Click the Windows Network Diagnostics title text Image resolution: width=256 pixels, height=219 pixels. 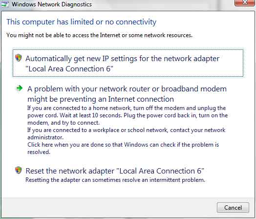(x=52, y=4)
